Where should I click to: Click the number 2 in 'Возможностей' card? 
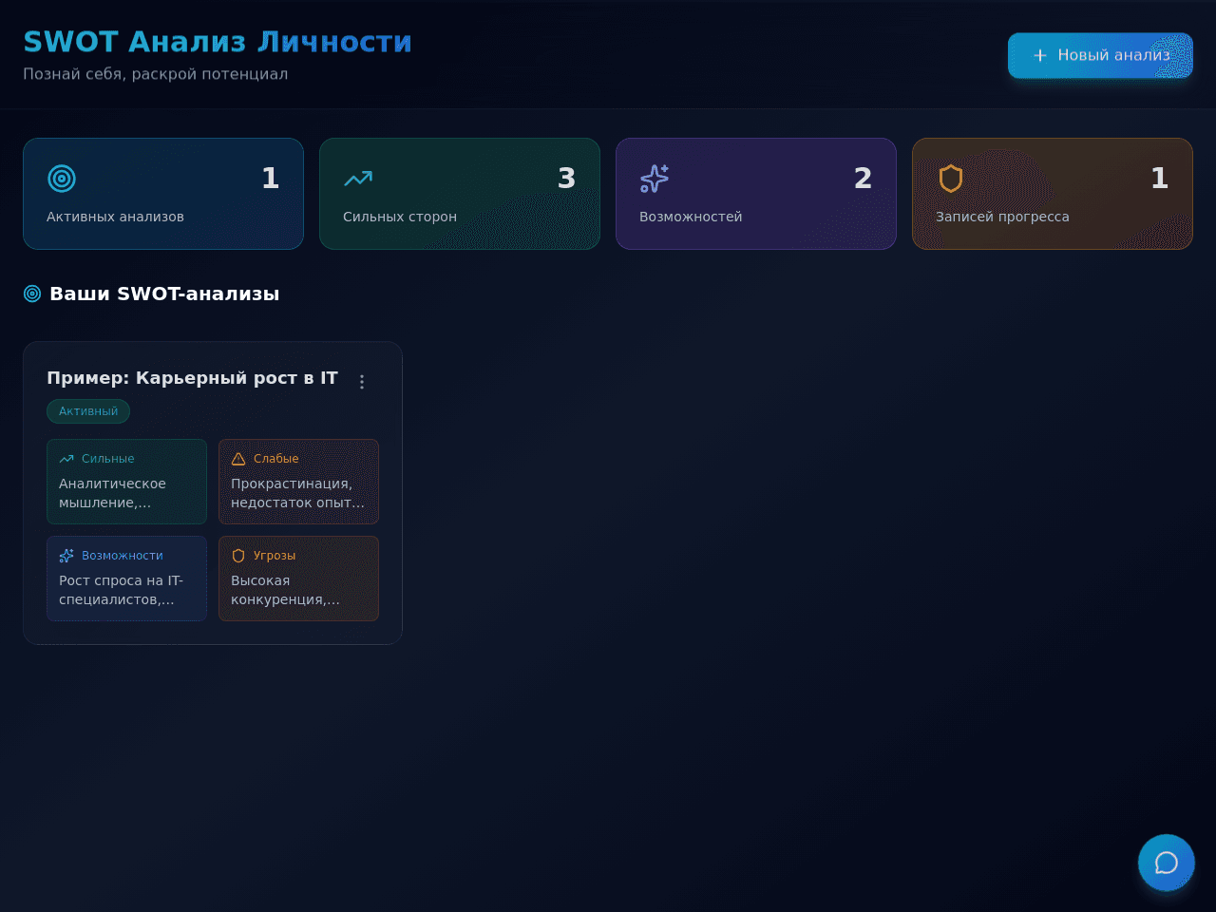coord(863,179)
